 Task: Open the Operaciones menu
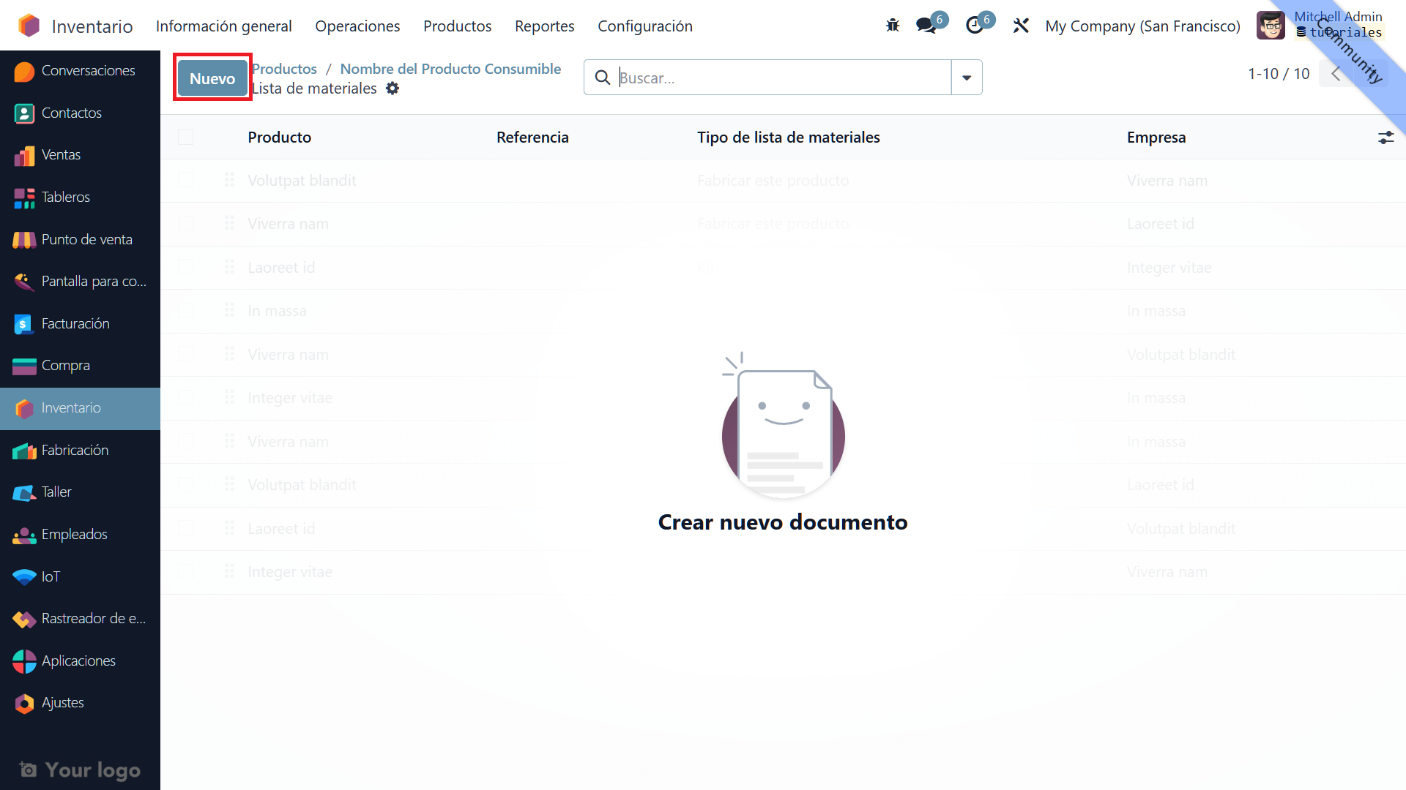click(357, 26)
